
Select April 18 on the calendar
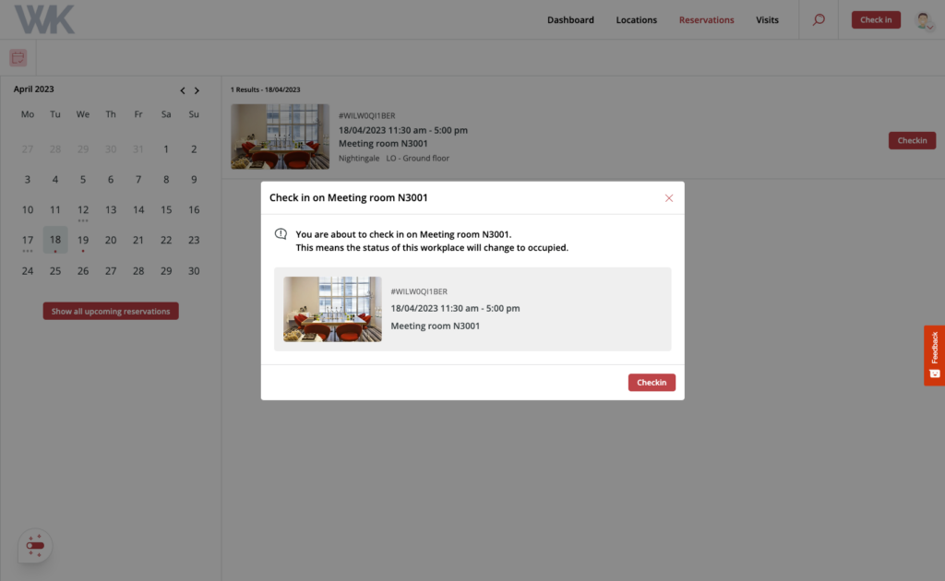pyautogui.click(x=54, y=240)
